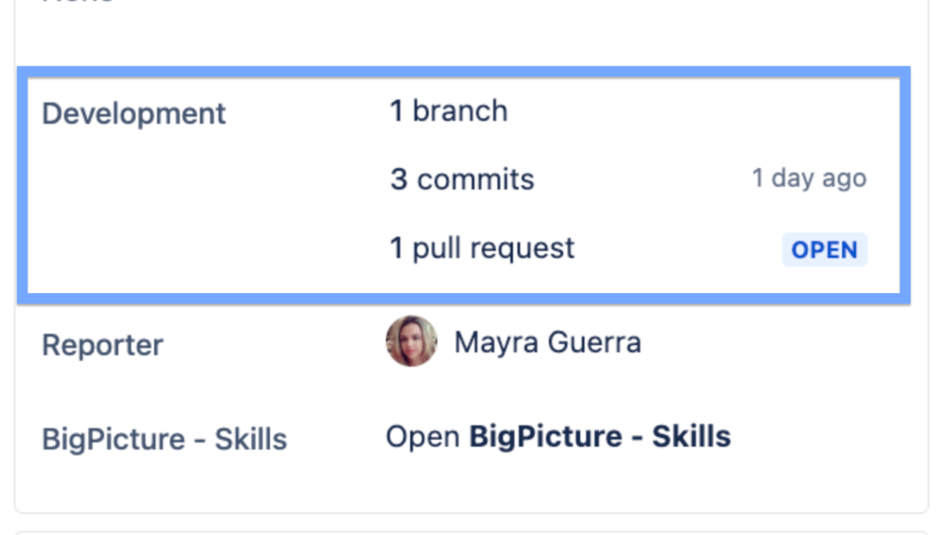Click the word "commits" in Development section
941x535 pixels.
(x=476, y=179)
